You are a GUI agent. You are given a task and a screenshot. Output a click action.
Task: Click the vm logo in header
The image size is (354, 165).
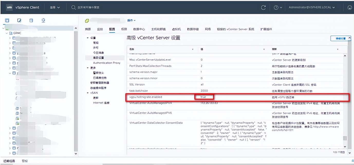pos(9,7)
